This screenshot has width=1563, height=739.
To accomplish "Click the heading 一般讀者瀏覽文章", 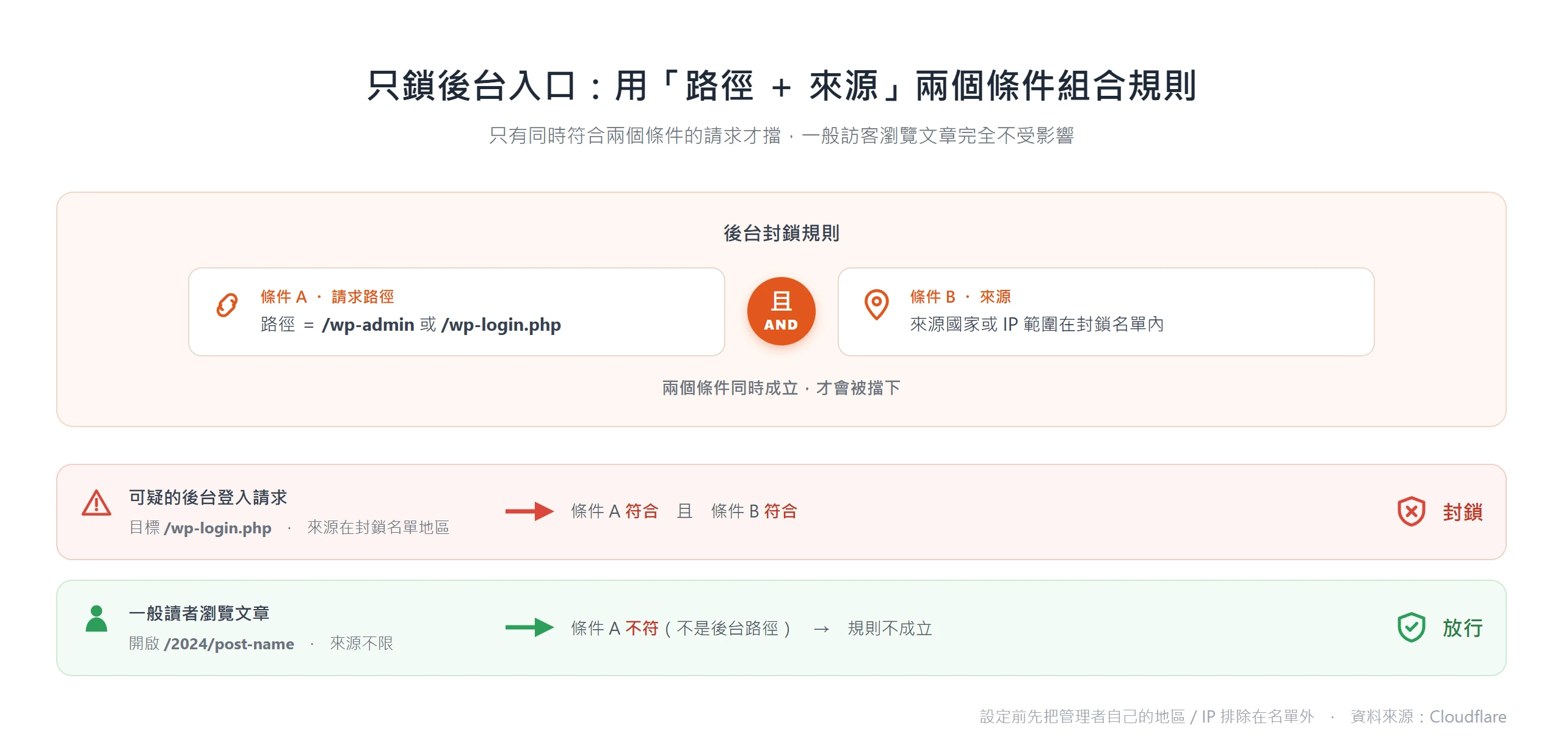I will coord(199,613).
